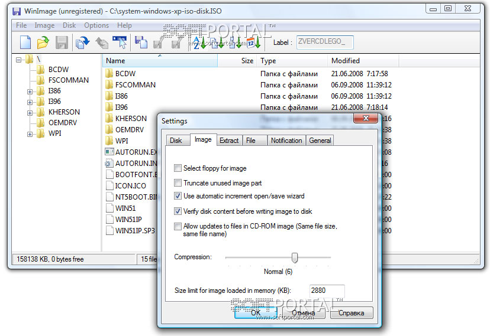Sort files by size using the toolbar icon

click(235, 43)
